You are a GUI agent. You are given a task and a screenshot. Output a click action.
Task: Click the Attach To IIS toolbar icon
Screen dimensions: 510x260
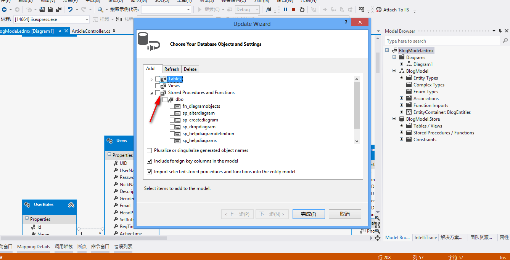[378, 10]
